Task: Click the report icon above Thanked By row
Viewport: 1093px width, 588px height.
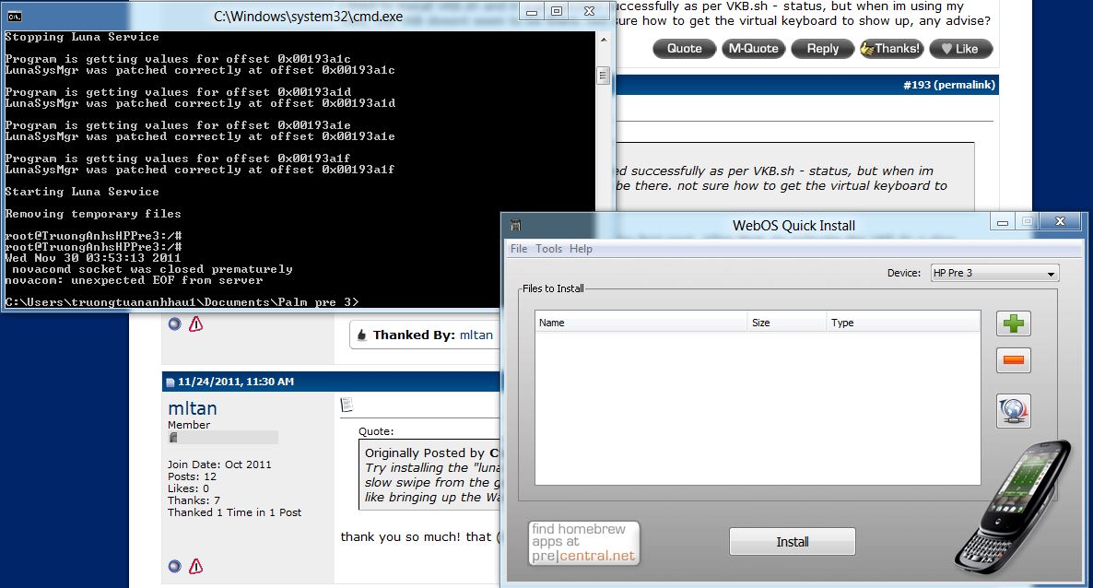Action: pos(195,323)
